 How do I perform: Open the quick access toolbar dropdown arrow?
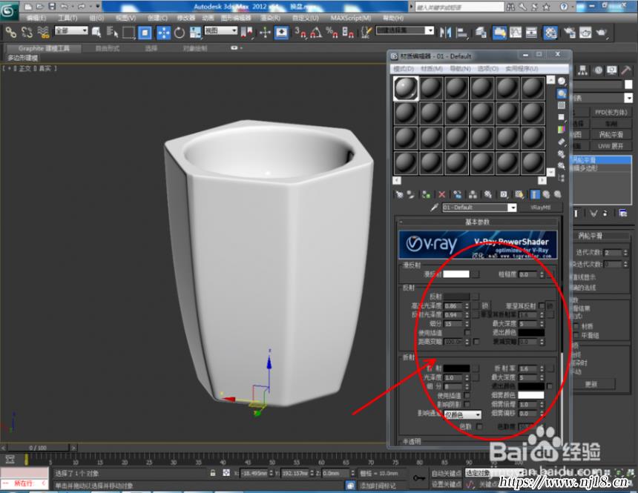pos(98,7)
